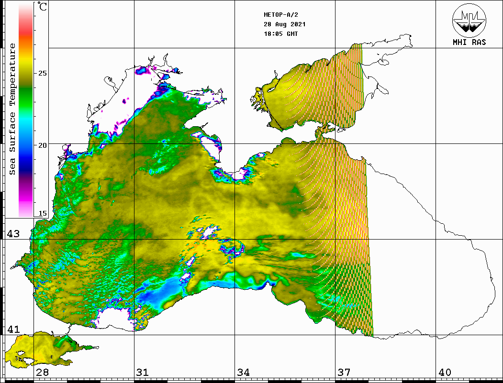Viewport: 503px width, 383px height.
Task: Click the latitude 41 label
Action: (x=13, y=329)
